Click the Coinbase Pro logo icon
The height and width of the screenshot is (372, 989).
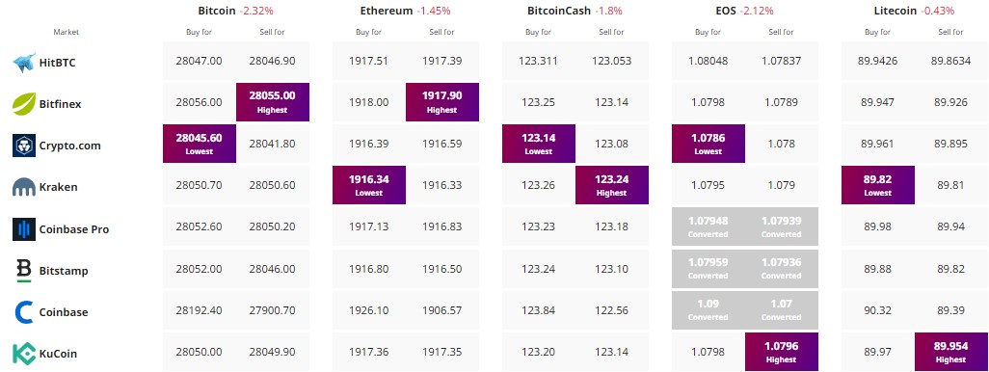point(24,228)
